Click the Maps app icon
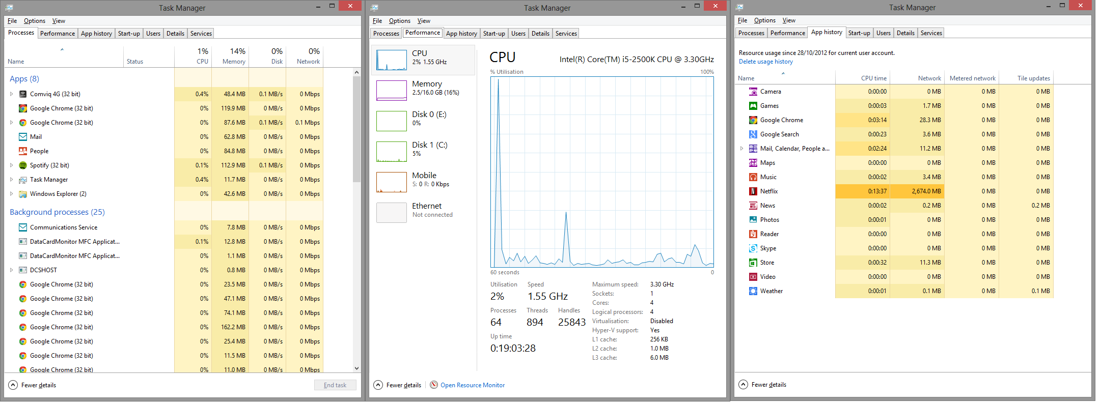 [x=753, y=163]
